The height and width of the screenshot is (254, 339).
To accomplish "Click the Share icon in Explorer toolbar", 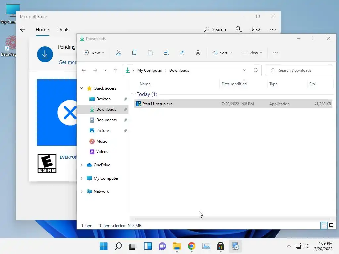I will click(x=182, y=53).
